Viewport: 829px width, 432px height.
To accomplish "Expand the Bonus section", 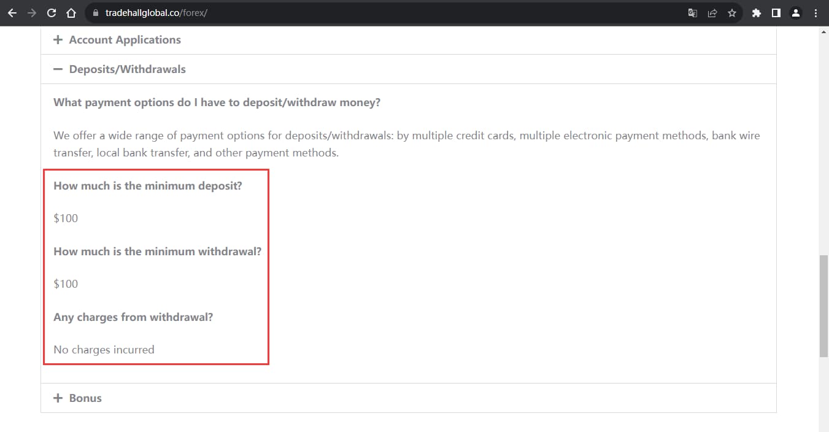I will 408,398.
